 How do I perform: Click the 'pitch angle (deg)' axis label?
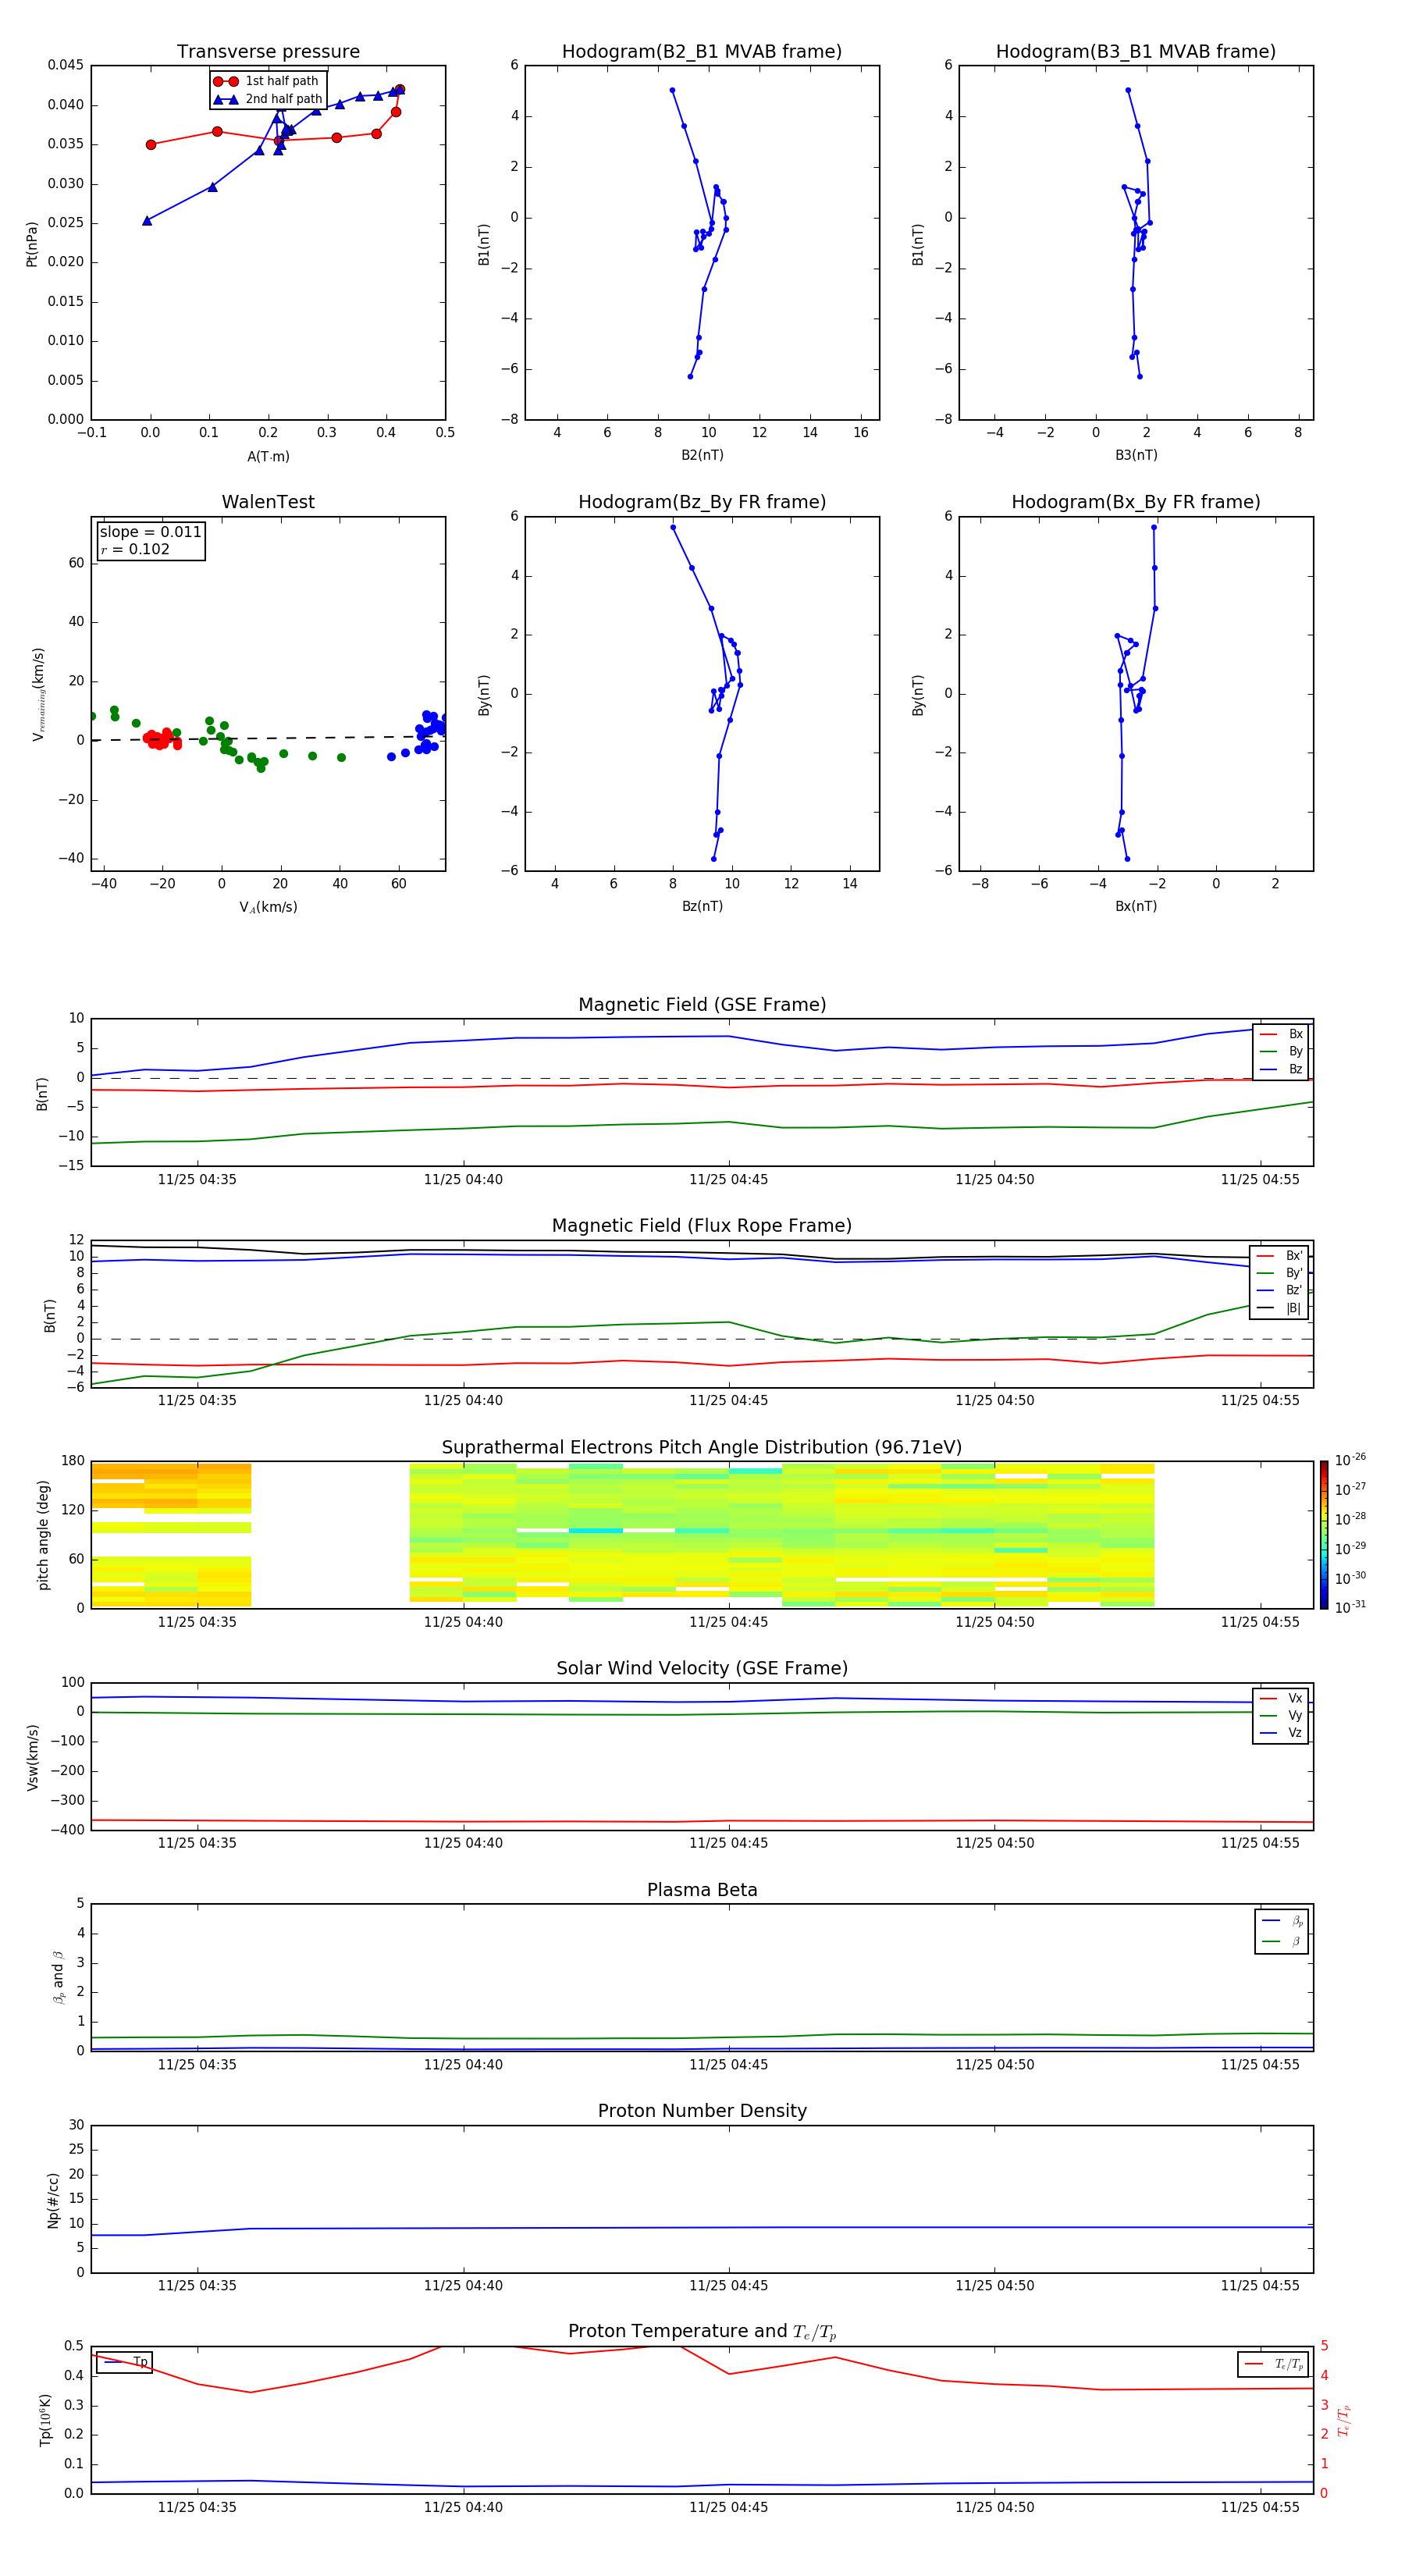43,1535
